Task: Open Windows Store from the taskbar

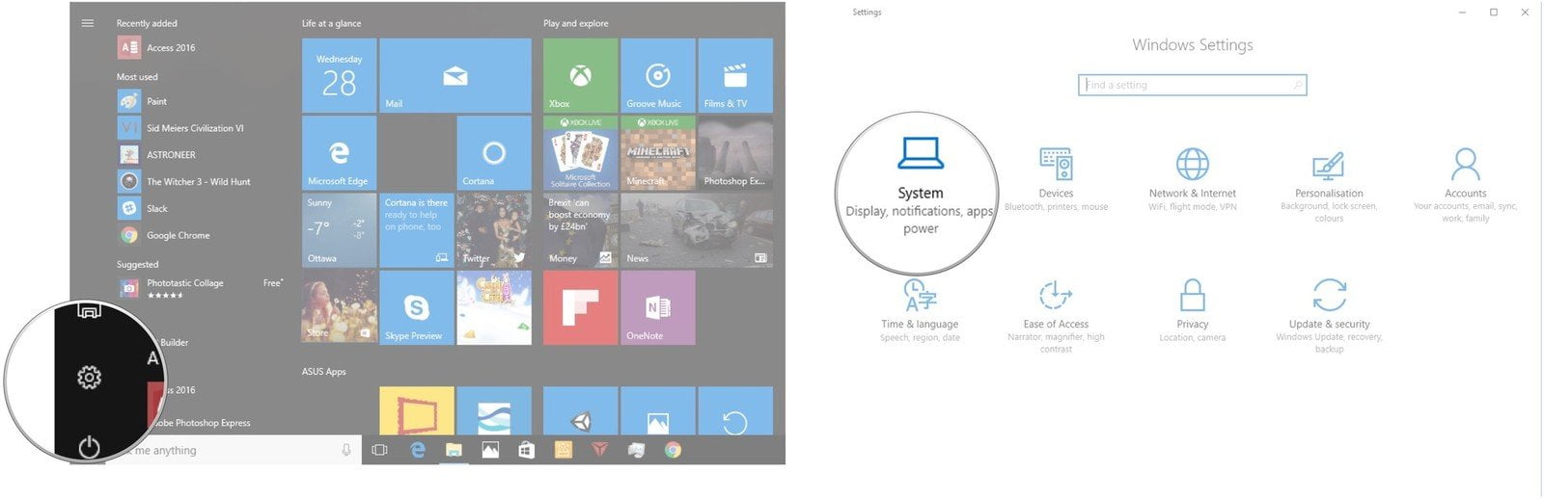Action: [x=526, y=450]
